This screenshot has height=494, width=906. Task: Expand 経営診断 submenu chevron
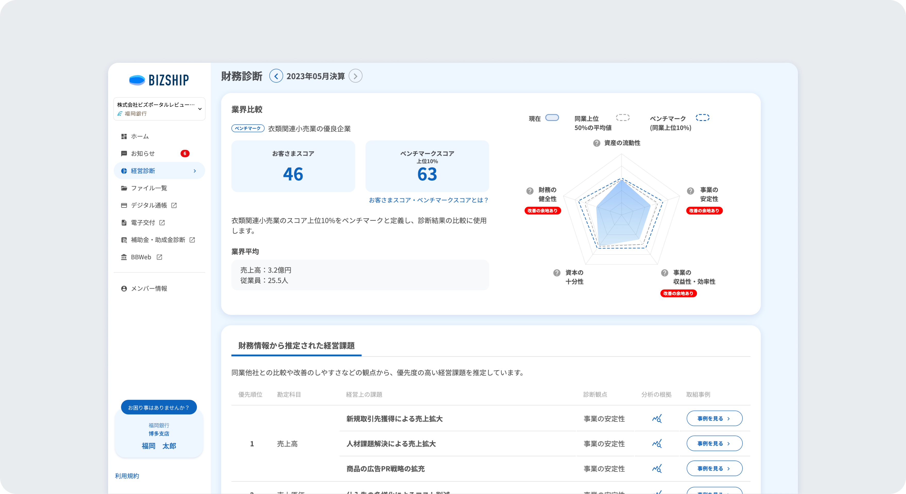click(x=195, y=171)
